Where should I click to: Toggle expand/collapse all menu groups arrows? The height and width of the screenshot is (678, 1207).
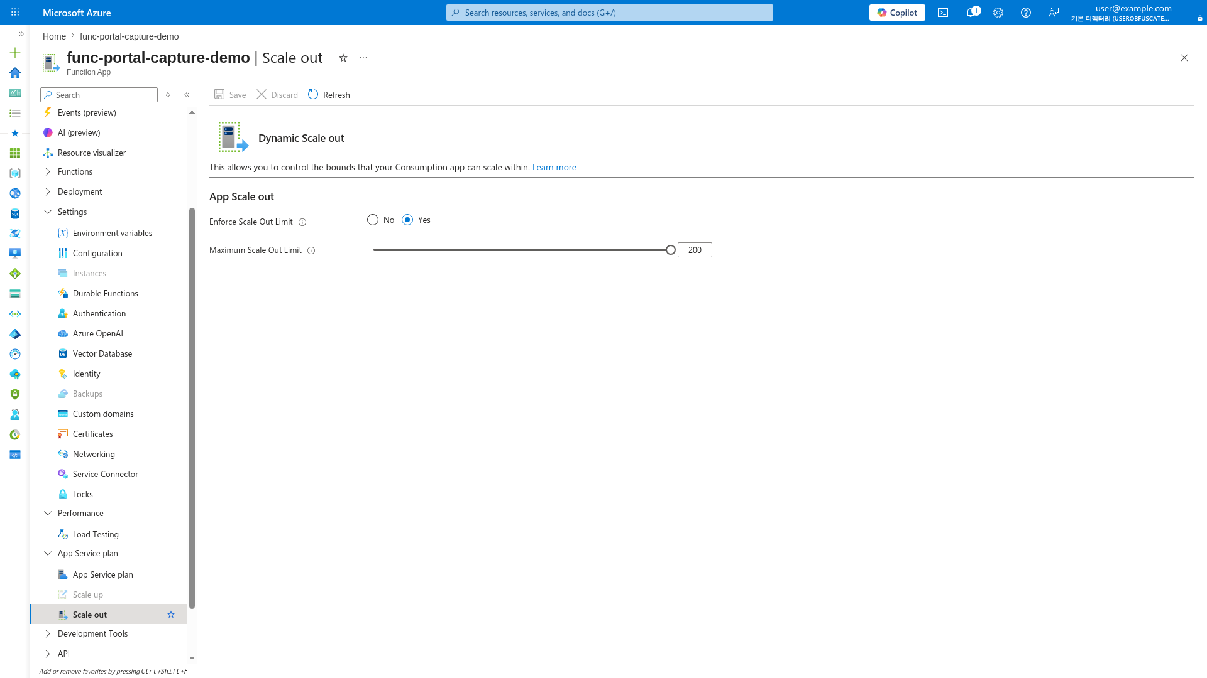(x=168, y=95)
